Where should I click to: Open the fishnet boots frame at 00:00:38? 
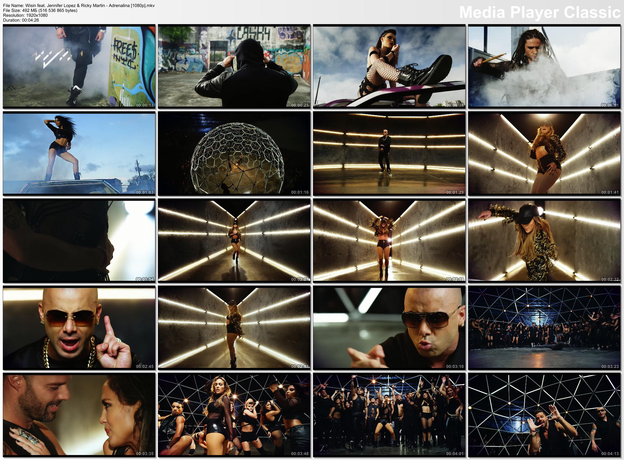[x=389, y=67]
